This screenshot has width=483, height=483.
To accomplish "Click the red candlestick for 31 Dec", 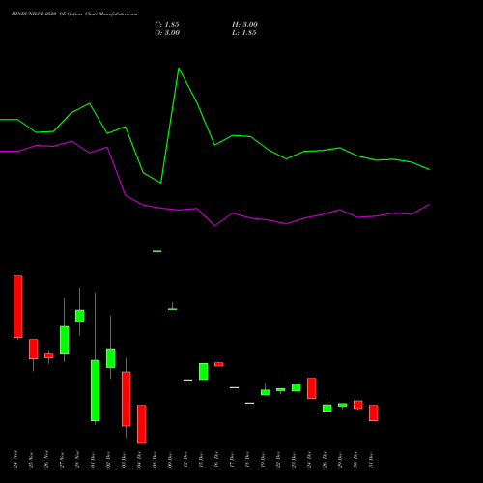I will 374,412.
